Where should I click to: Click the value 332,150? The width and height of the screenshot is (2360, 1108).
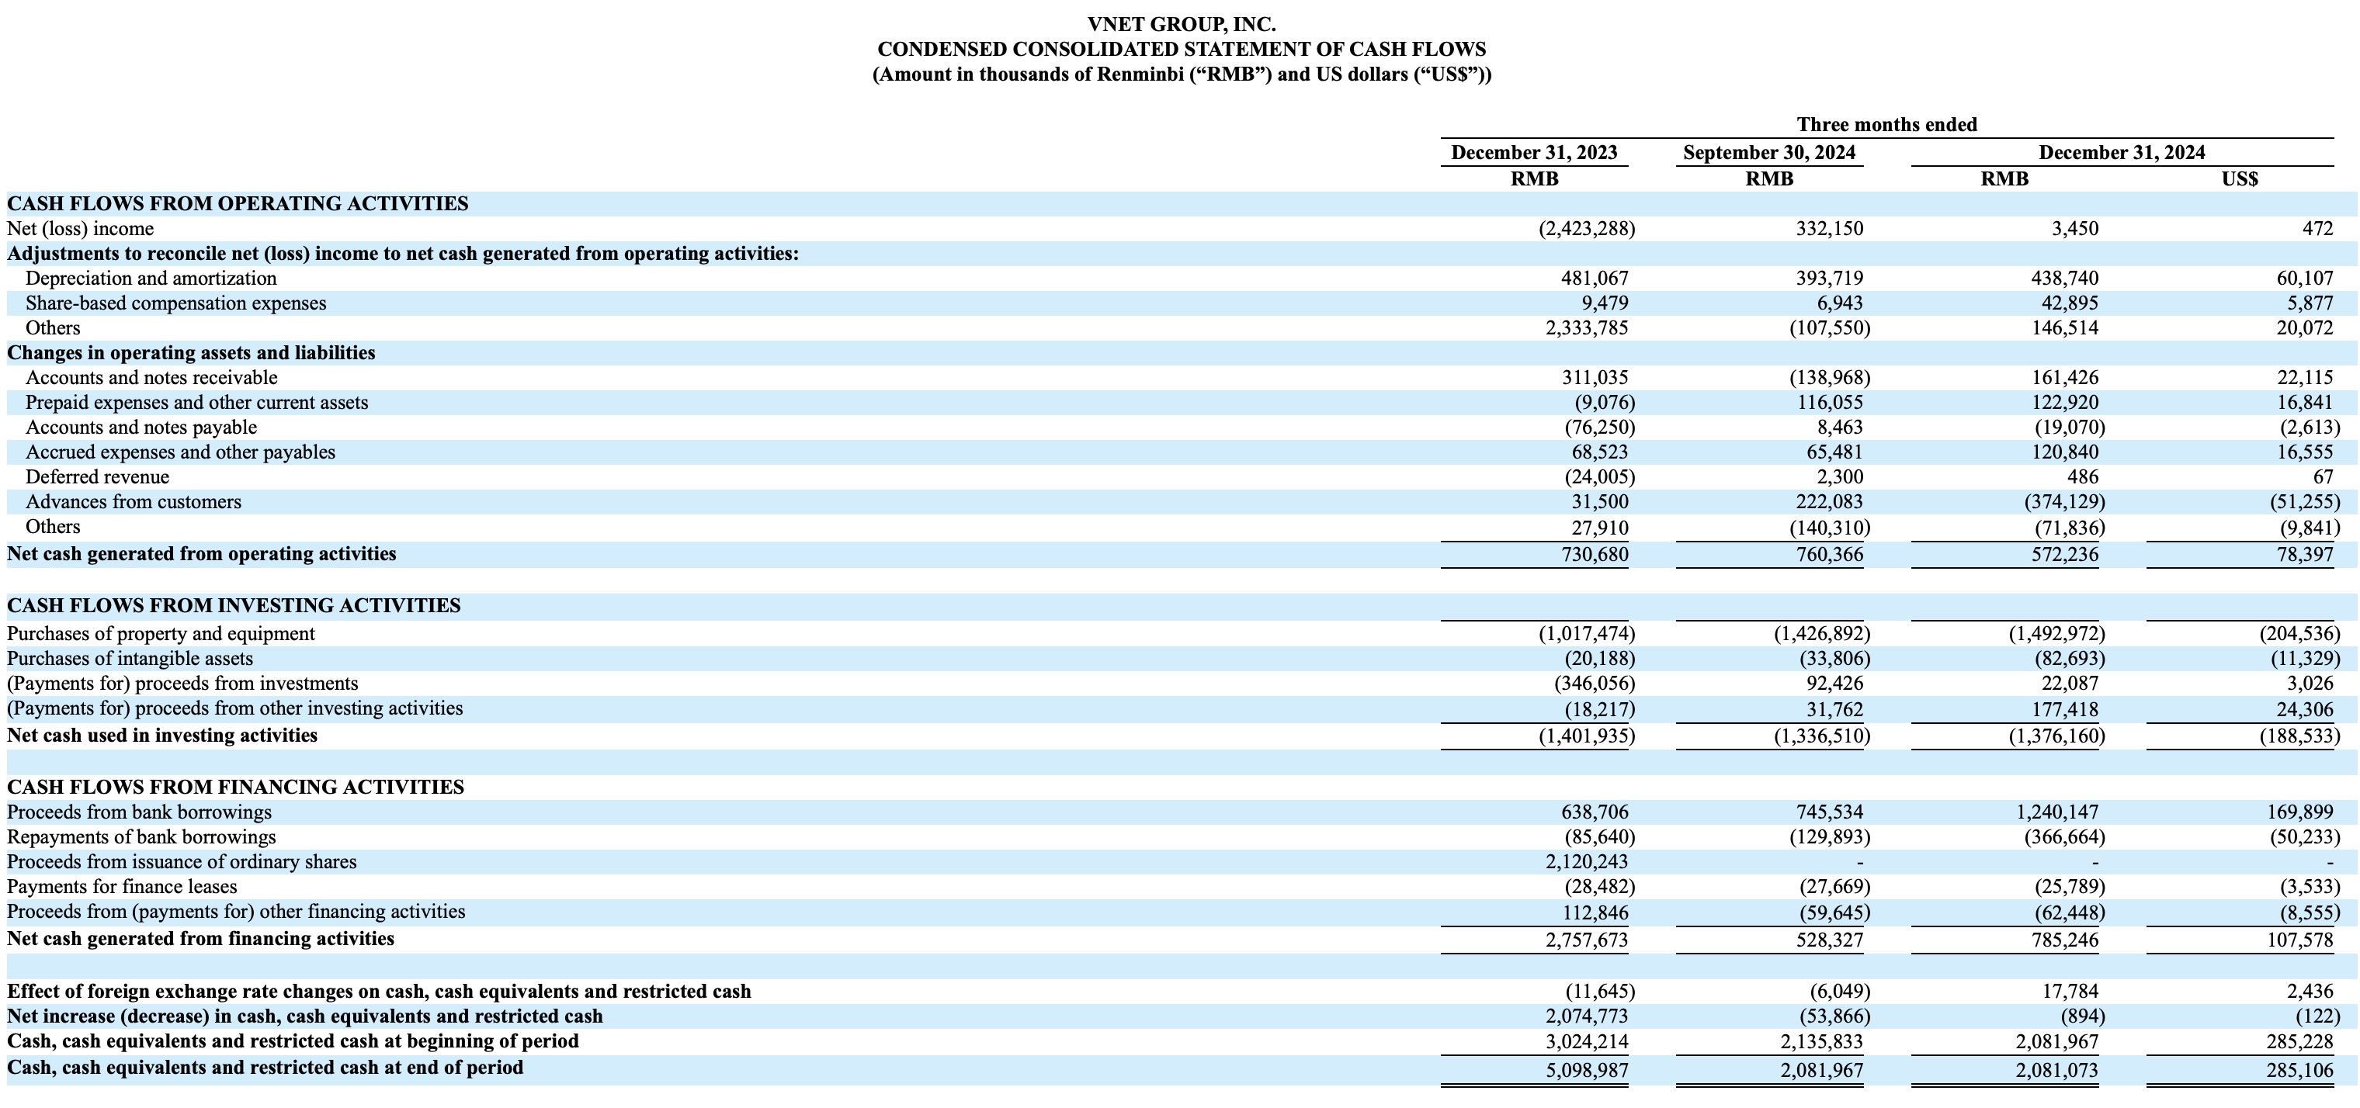pos(1829,229)
